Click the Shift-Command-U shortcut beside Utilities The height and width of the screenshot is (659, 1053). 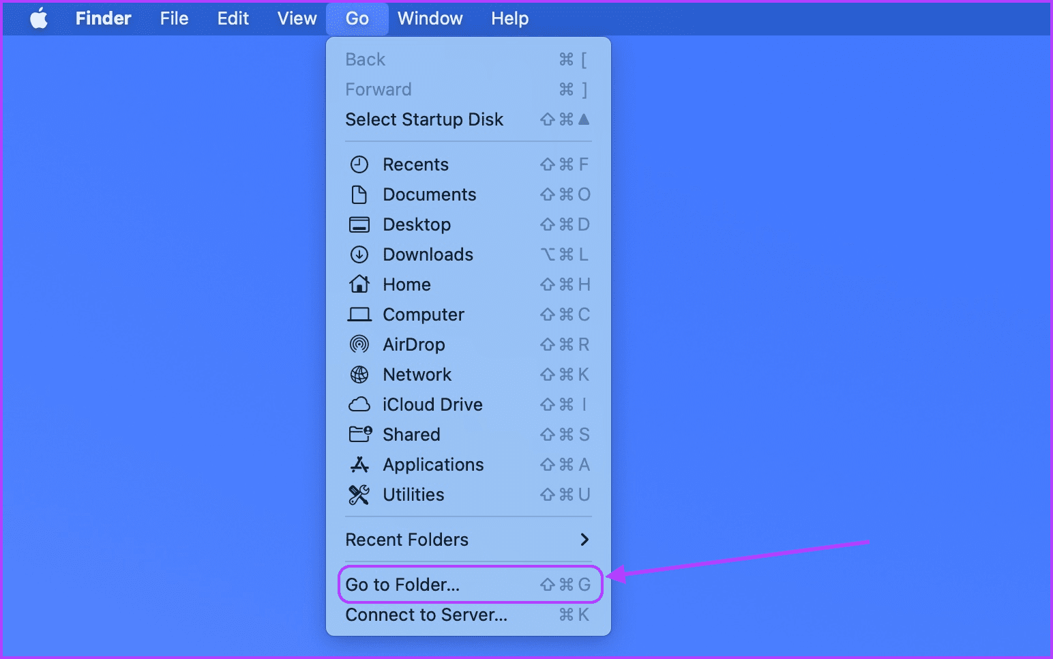tap(565, 495)
